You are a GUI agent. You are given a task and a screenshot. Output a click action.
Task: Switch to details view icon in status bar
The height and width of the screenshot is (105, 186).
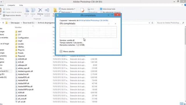click(x=181, y=104)
